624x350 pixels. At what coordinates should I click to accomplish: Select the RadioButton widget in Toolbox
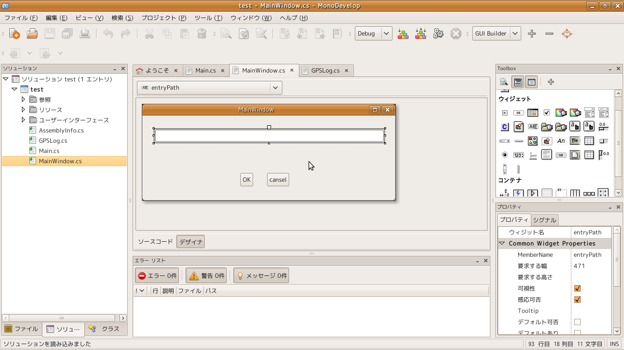coord(505,155)
